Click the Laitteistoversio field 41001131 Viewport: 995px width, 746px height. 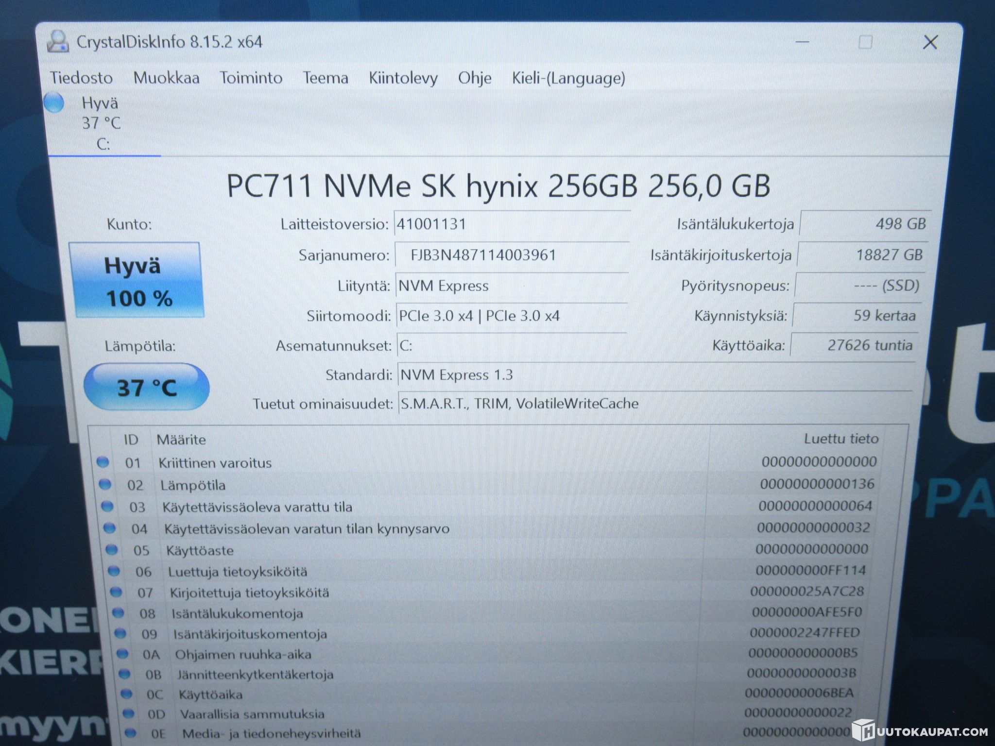coord(512,223)
